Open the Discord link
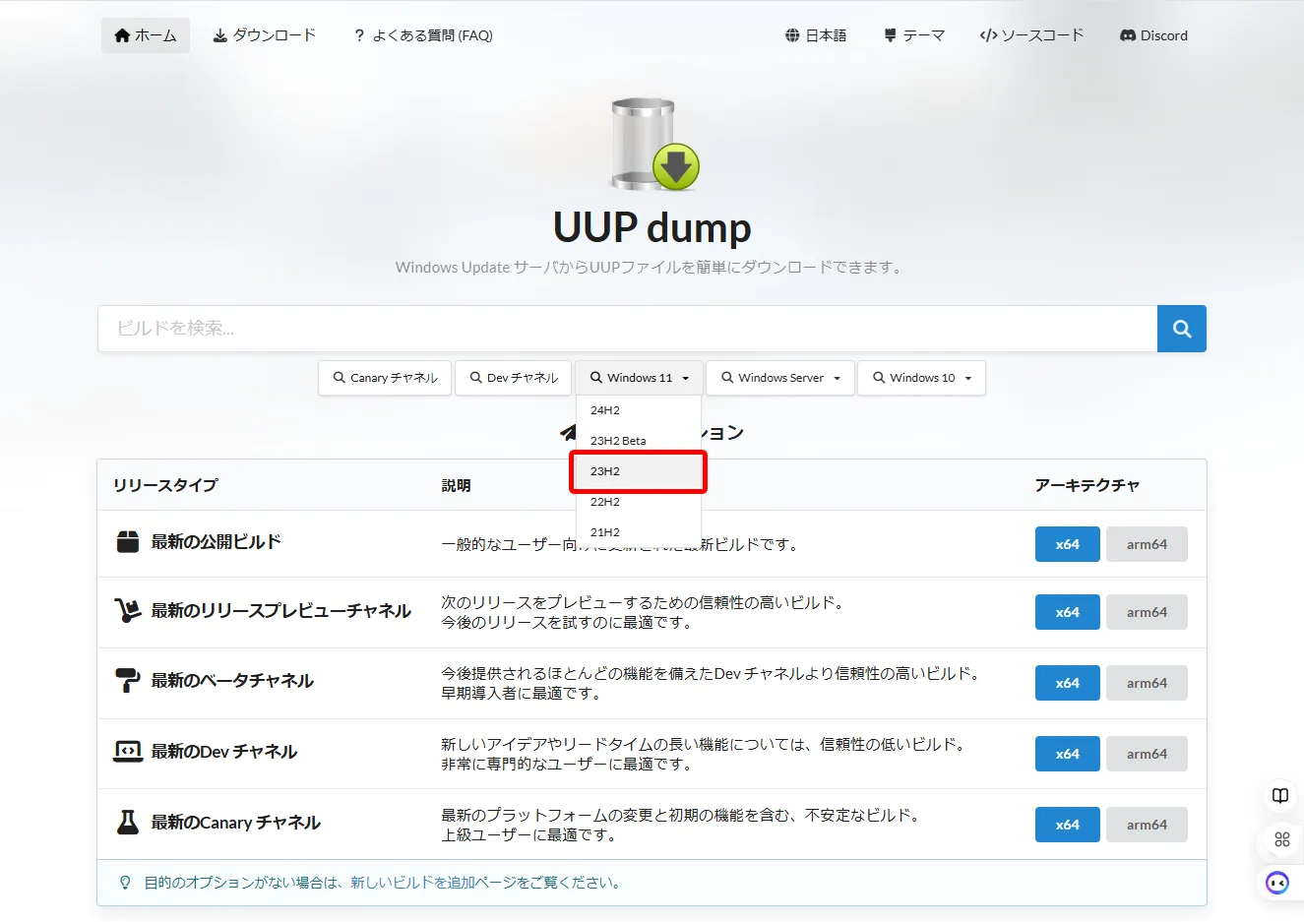The image size is (1304, 922). 1153,35
